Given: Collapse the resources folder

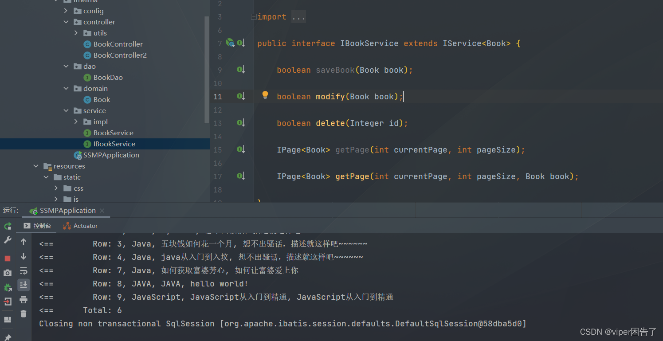Looking at the screenshot, I should (x=36, y=166).
